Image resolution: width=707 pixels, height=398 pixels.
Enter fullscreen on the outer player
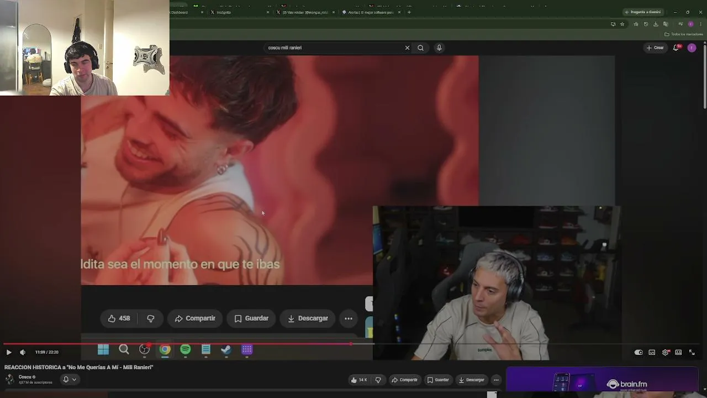[x=692, y=352]
